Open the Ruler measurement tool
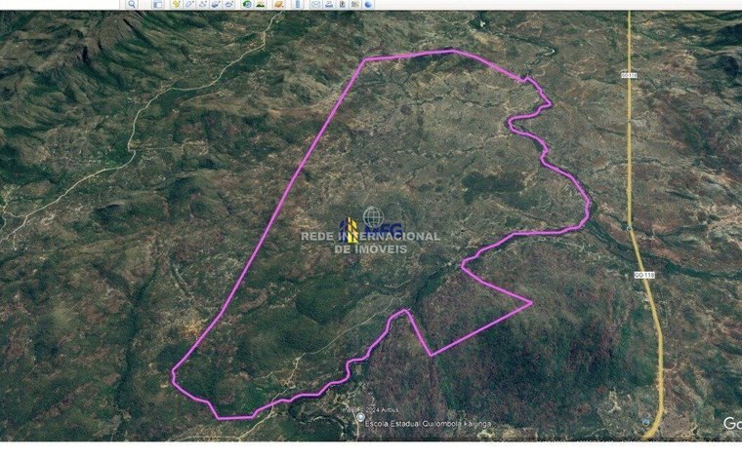The width and height of the screenshot is (742, 458). click(x=298, y=5)
